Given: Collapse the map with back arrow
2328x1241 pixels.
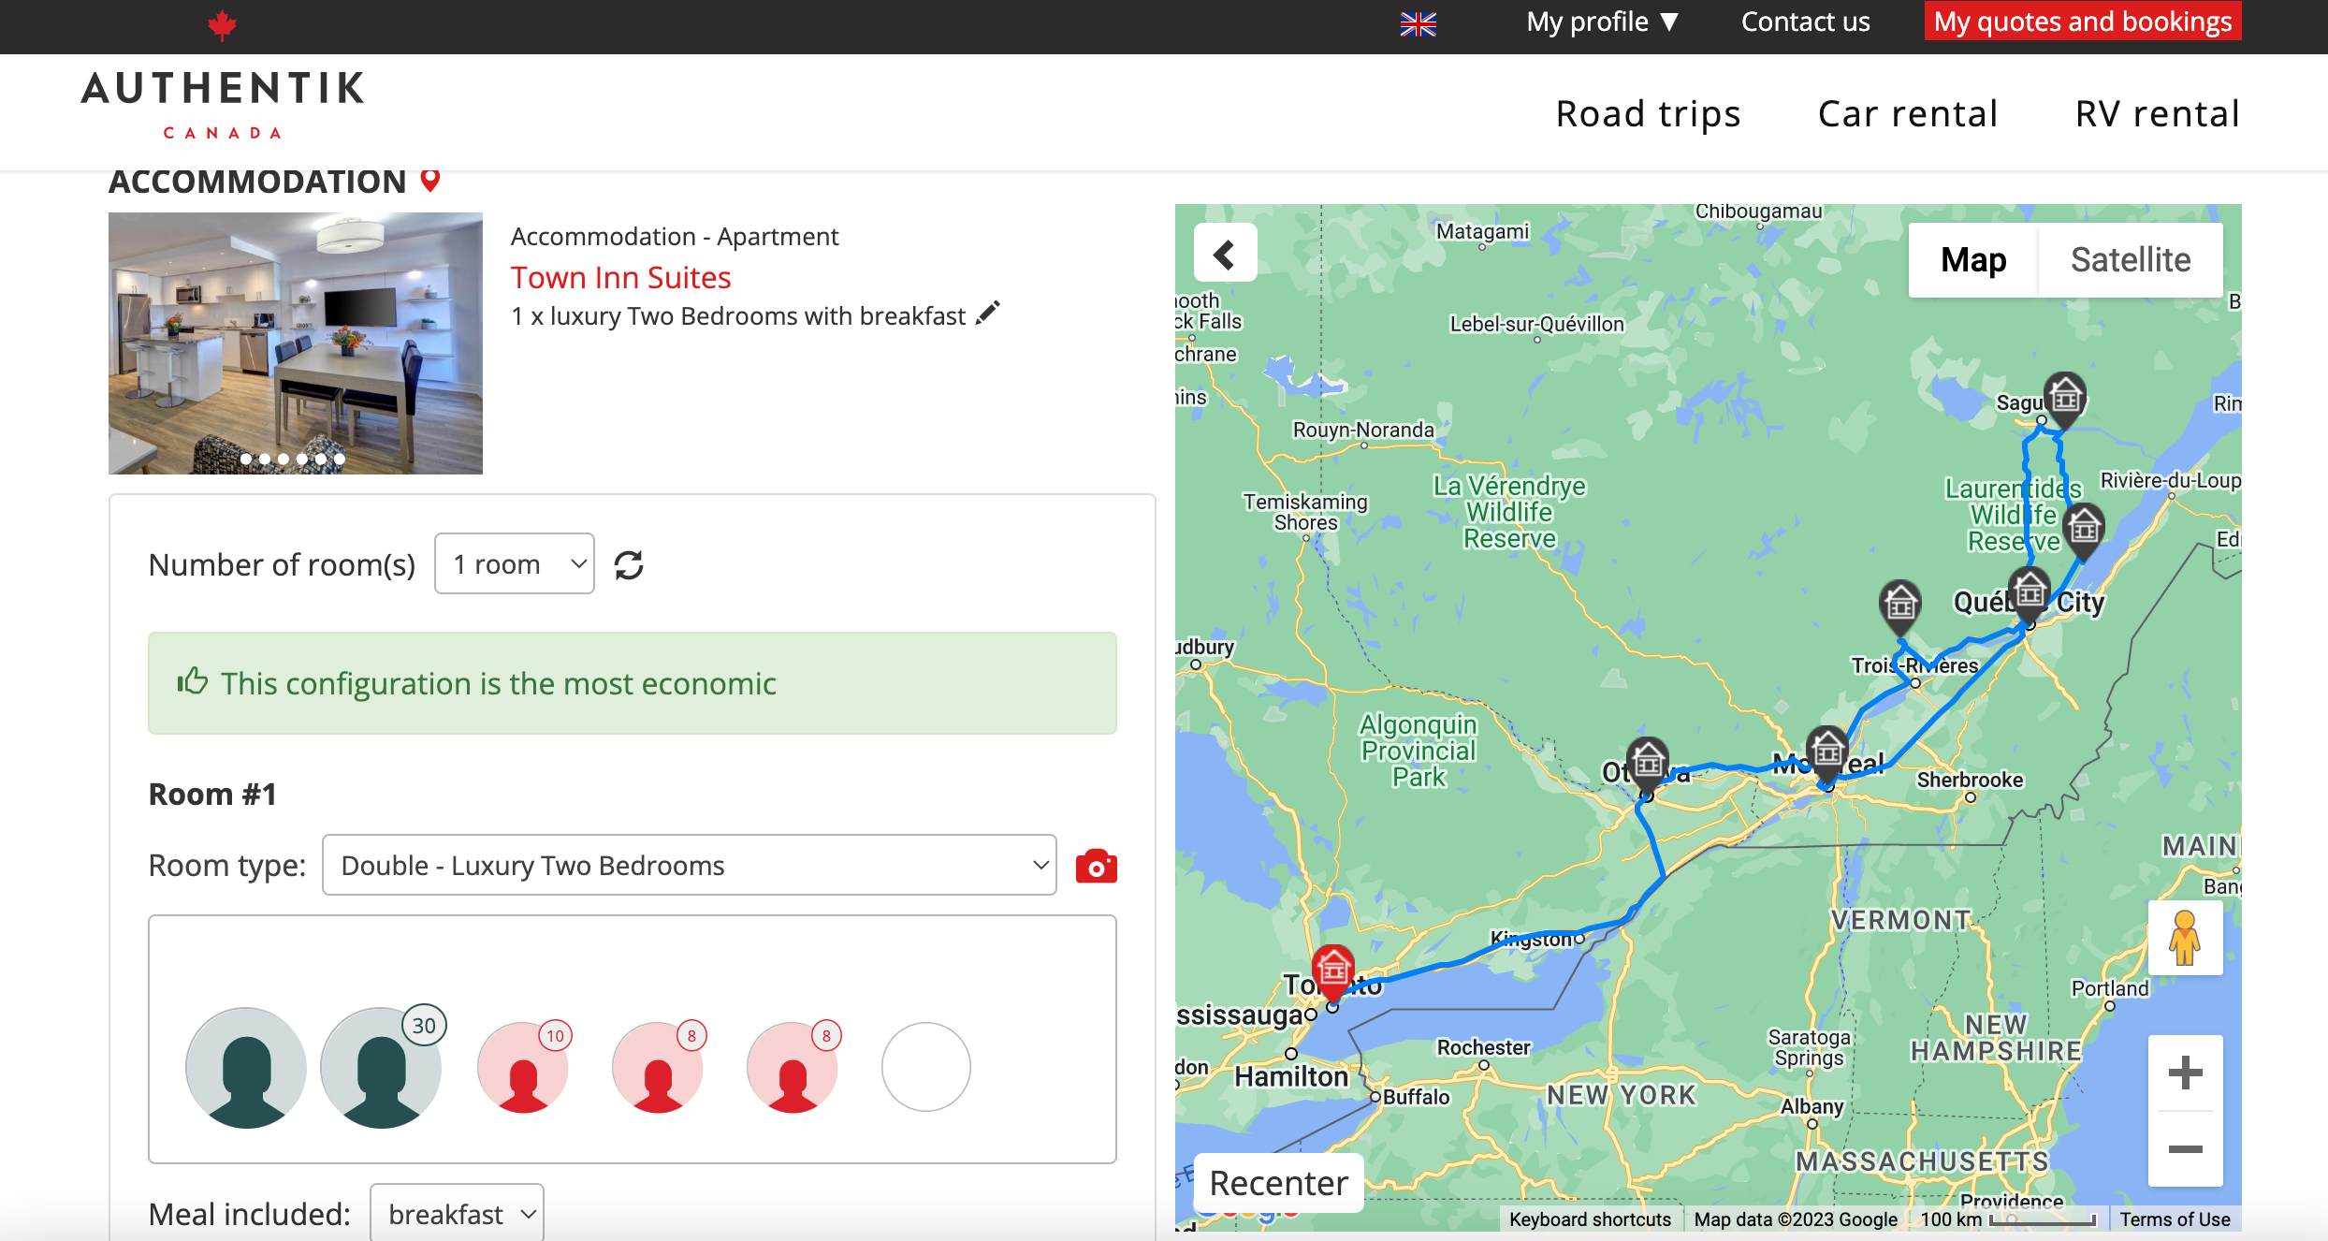Looking at the screenshot, I should 1225,253.
